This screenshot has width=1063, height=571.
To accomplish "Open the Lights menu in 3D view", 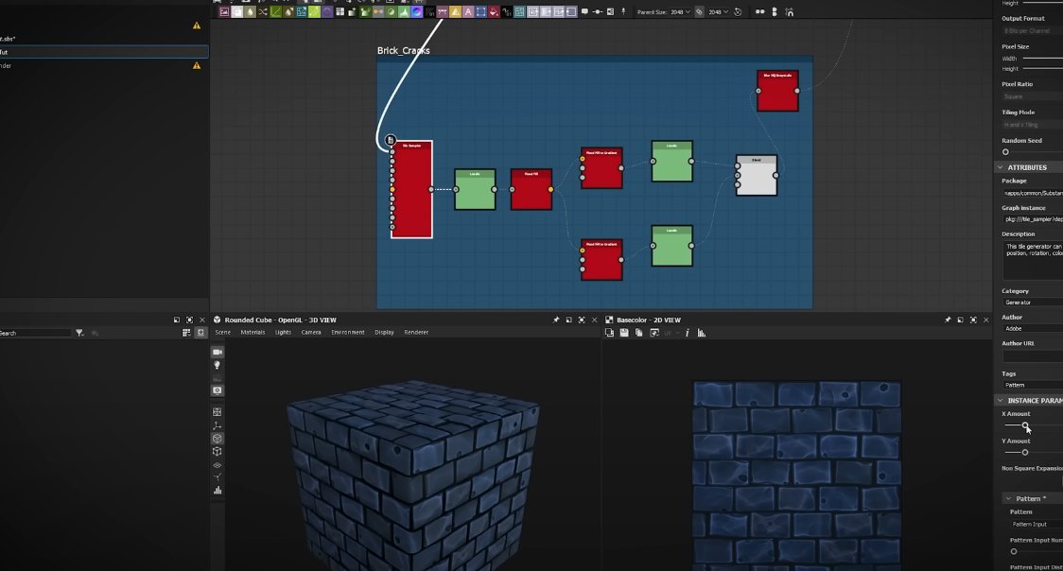I will (283, 333).
